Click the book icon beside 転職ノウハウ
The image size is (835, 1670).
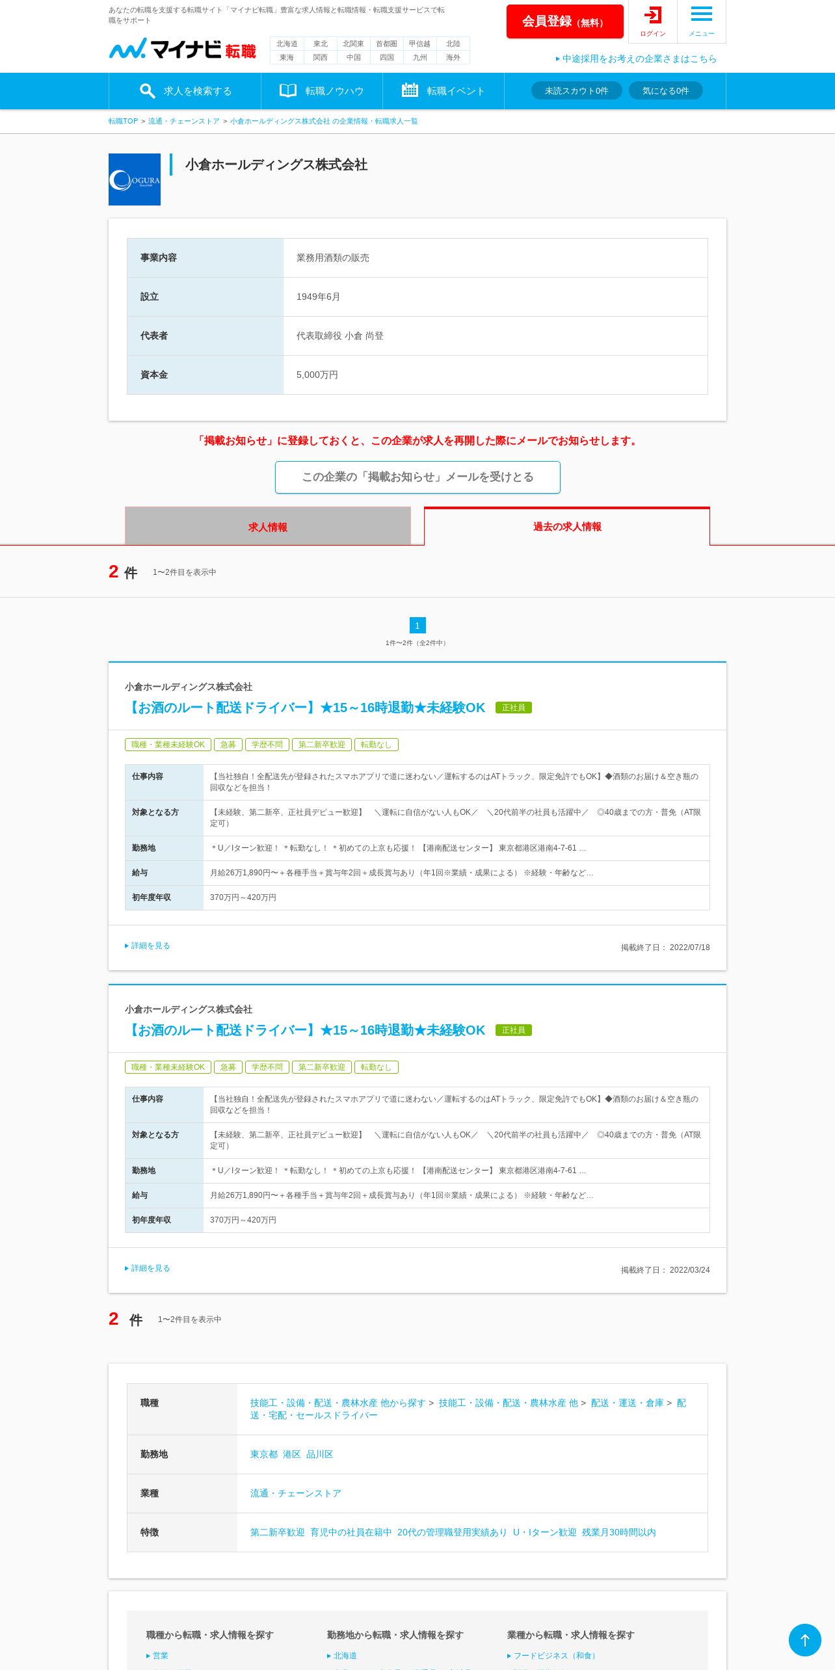[288, 91]
